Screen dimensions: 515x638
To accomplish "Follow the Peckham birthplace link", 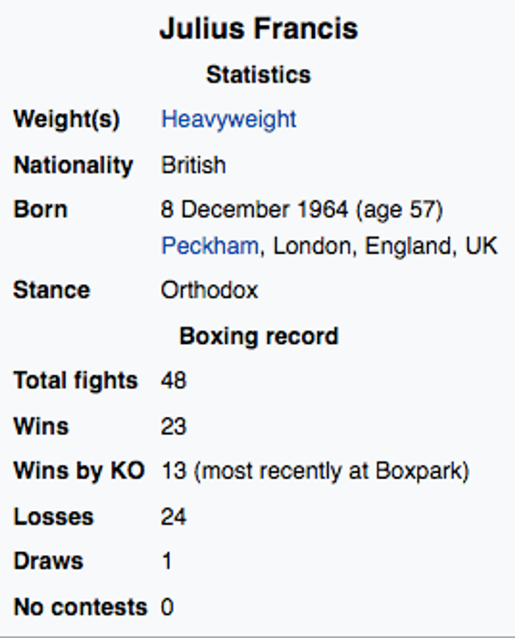I will tap(209, 246).
